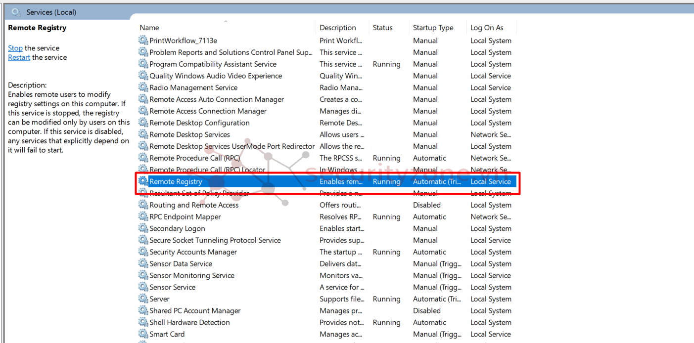This screenshot has height=343, width=694.
Task: Select Remote Desktop Services UserMode Port Redirector name
Action: 232,146
